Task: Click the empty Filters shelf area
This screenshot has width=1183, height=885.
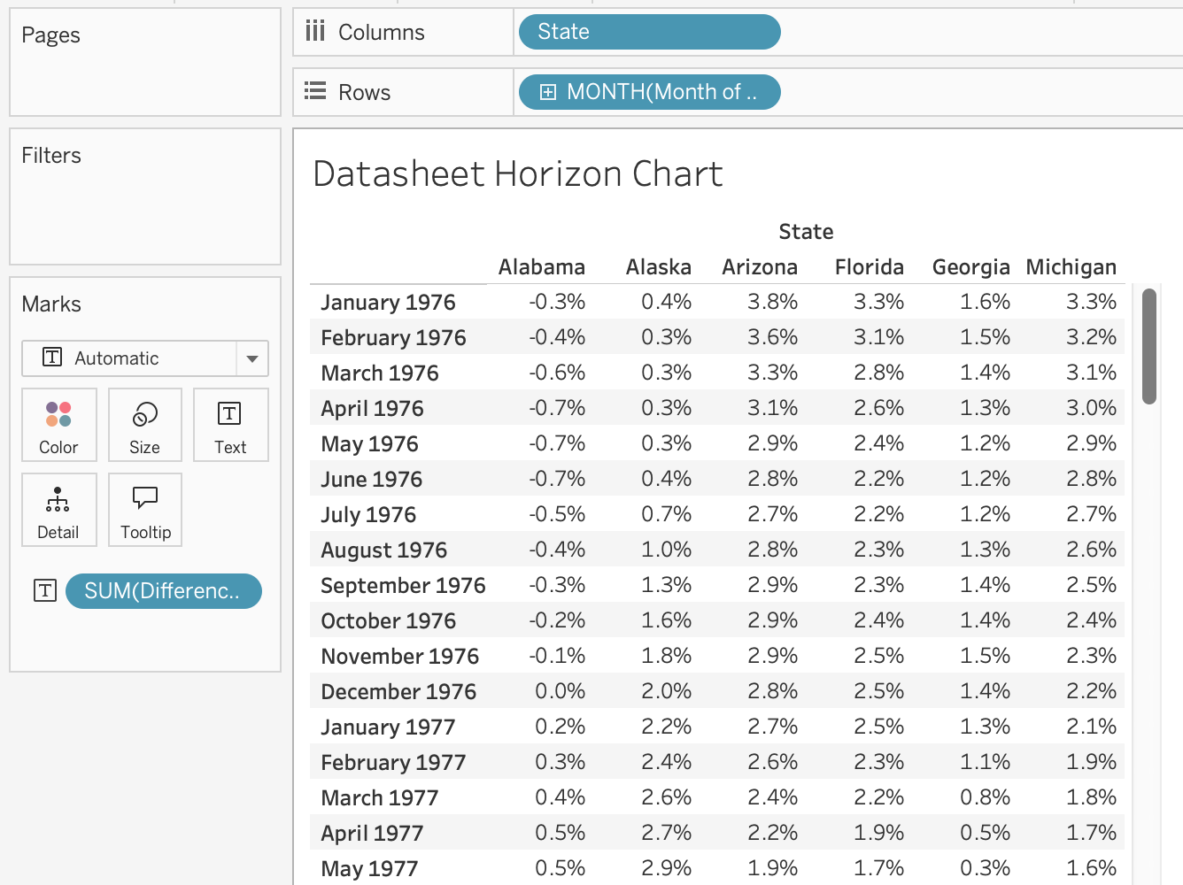Action: pos(145,212)
